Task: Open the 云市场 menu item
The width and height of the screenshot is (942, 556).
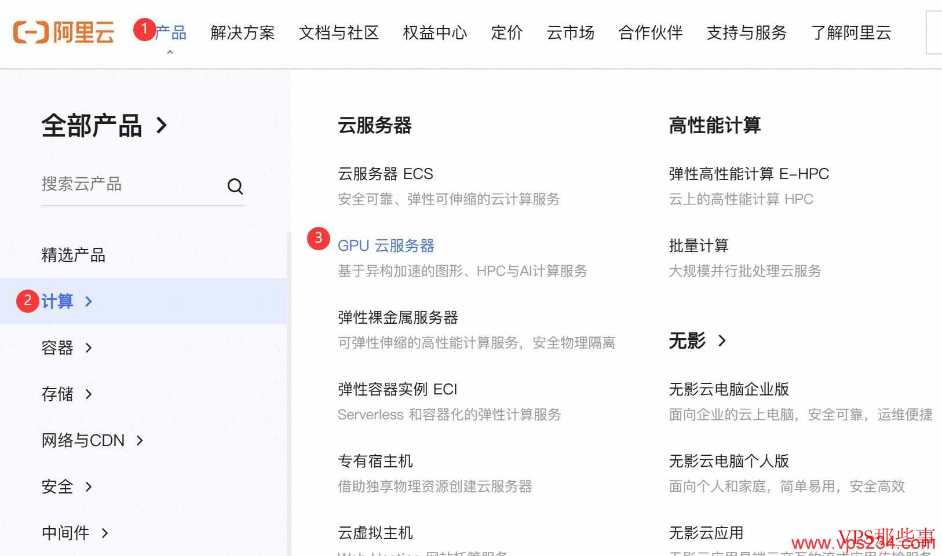Action: coord(571,32)
